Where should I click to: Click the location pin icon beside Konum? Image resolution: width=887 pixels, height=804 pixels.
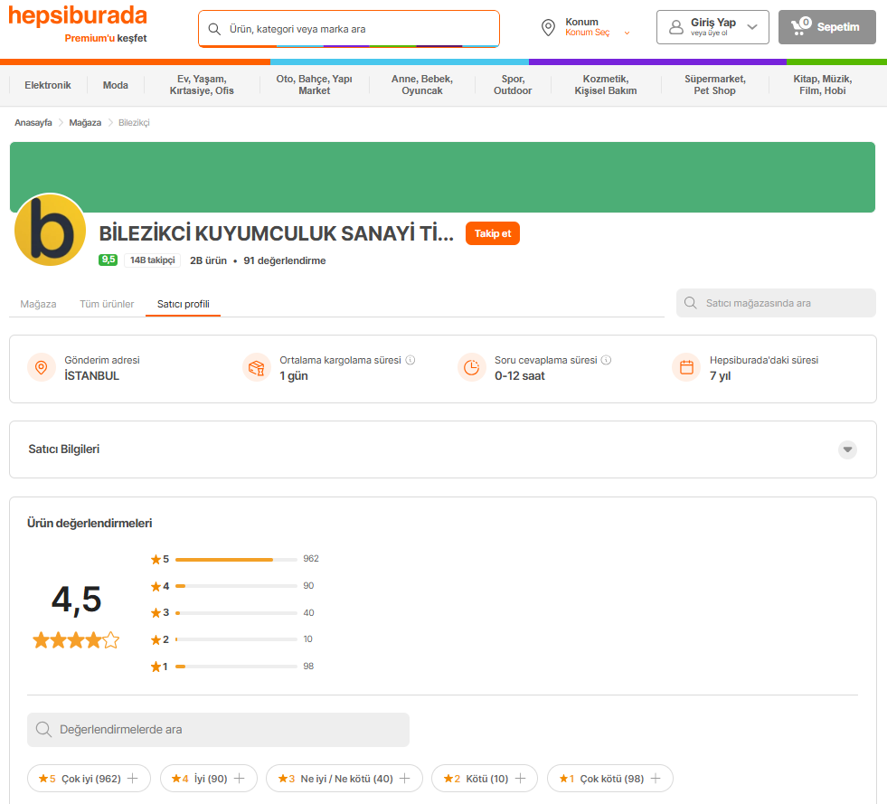tap(548, 27)
